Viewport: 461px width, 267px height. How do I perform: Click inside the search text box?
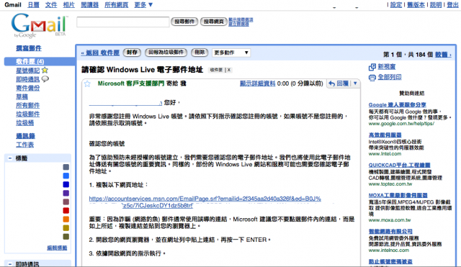(123, 22)
